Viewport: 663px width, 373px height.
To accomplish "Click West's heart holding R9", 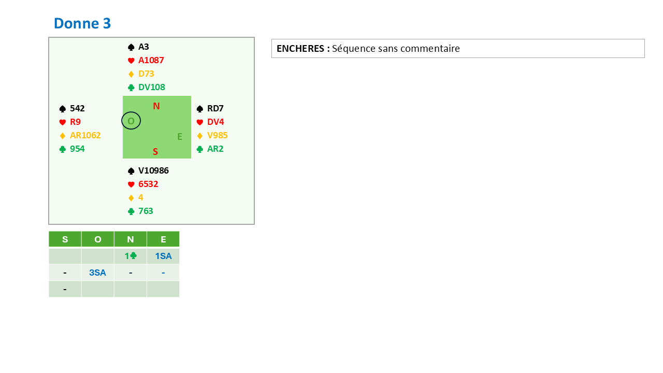I will [75, 122].
